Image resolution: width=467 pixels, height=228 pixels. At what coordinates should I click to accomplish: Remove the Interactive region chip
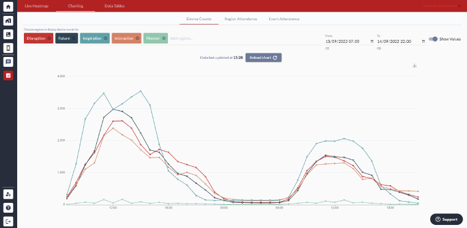[x=137, y=38]
